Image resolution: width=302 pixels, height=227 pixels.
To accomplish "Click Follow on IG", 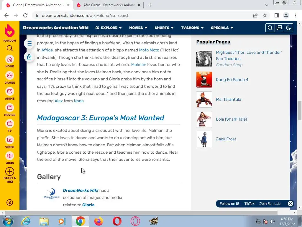I will click(x=229, y=204).
